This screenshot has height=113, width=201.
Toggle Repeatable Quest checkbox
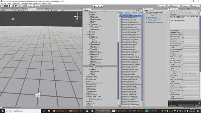183,32
